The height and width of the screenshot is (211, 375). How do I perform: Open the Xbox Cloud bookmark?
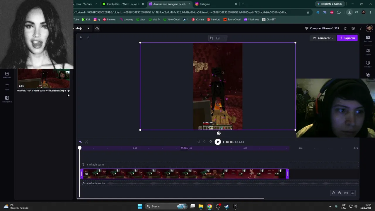click(x=171, y=20)
